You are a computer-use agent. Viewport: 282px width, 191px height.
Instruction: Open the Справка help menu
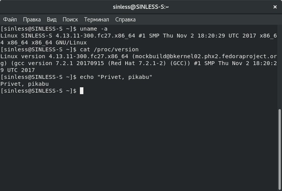coord(125,19)
